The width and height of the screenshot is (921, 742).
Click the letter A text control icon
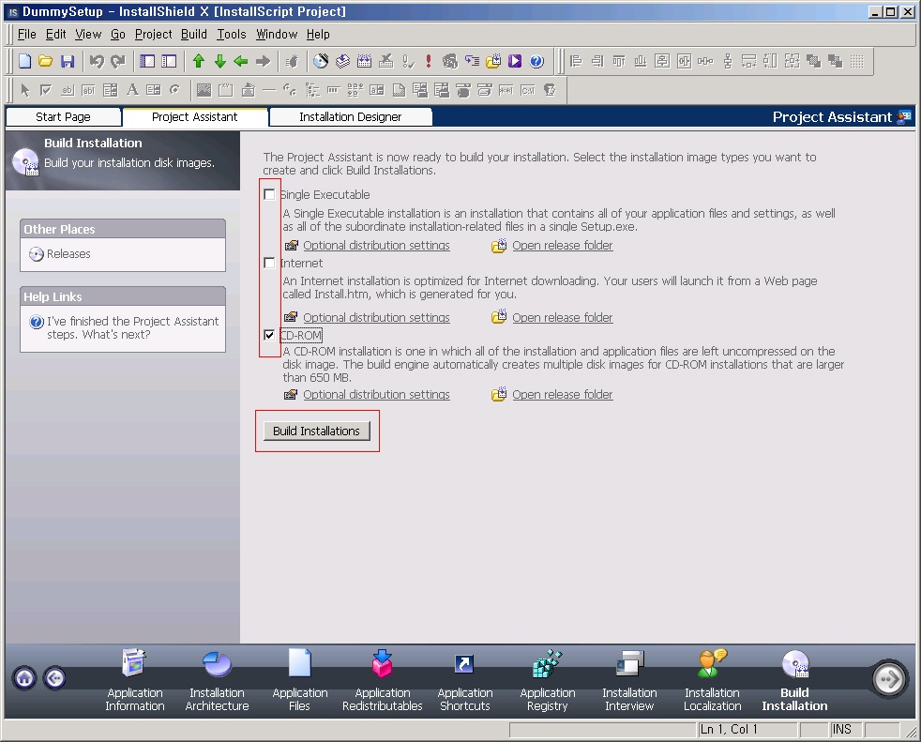(133, 90)
